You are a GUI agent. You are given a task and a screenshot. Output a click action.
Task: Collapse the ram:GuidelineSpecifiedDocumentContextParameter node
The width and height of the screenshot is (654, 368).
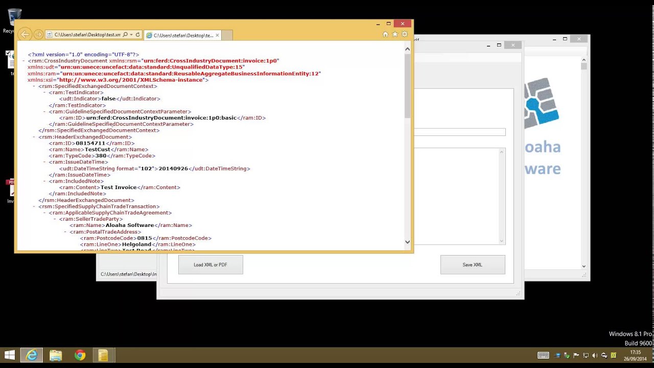tap(44, 111)
